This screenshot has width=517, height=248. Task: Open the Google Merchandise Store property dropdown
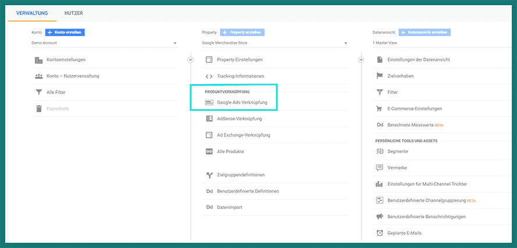click(x=275, y=43)
